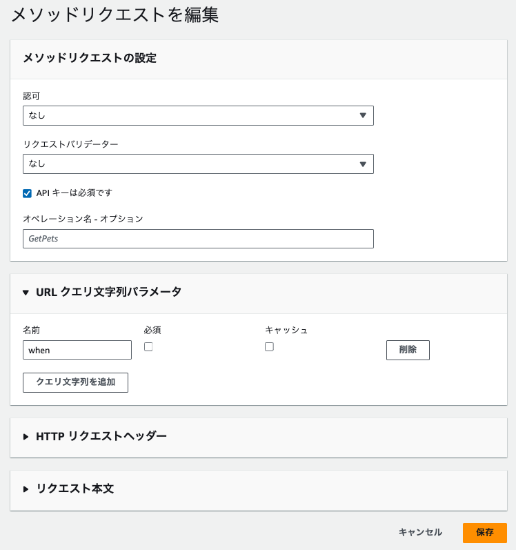Screen dimensions: 516x550
Task: Uncheck the API キーは必須です checkbox
Action: tap(28, 193)
